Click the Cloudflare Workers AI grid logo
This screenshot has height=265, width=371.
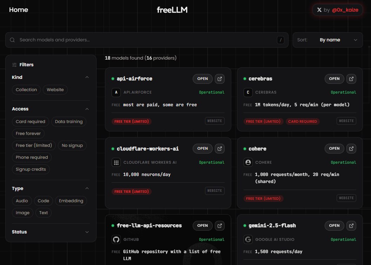[x=116, y=162]
